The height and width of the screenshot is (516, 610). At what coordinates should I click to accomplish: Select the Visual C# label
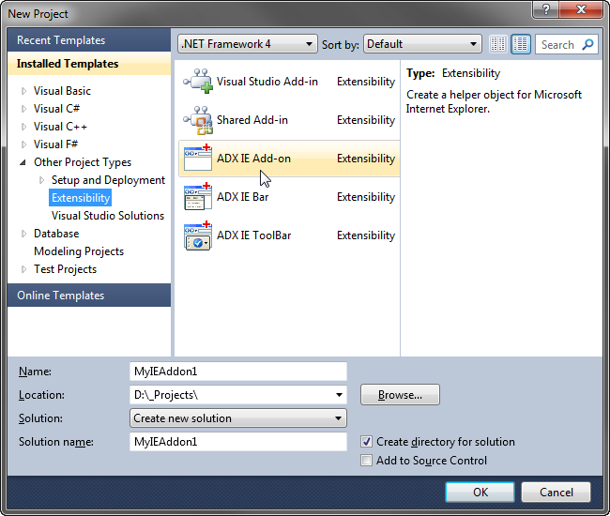click(x=57, y=109)
